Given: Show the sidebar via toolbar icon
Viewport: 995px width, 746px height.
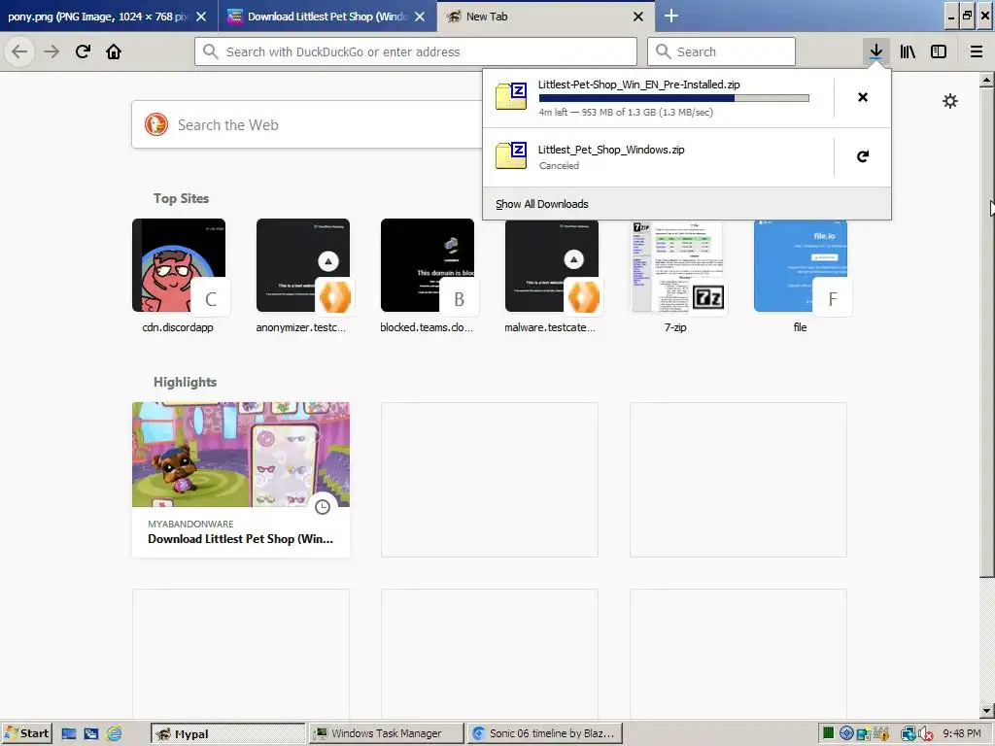Looking at the screenshot, I should tap(939, 51).
